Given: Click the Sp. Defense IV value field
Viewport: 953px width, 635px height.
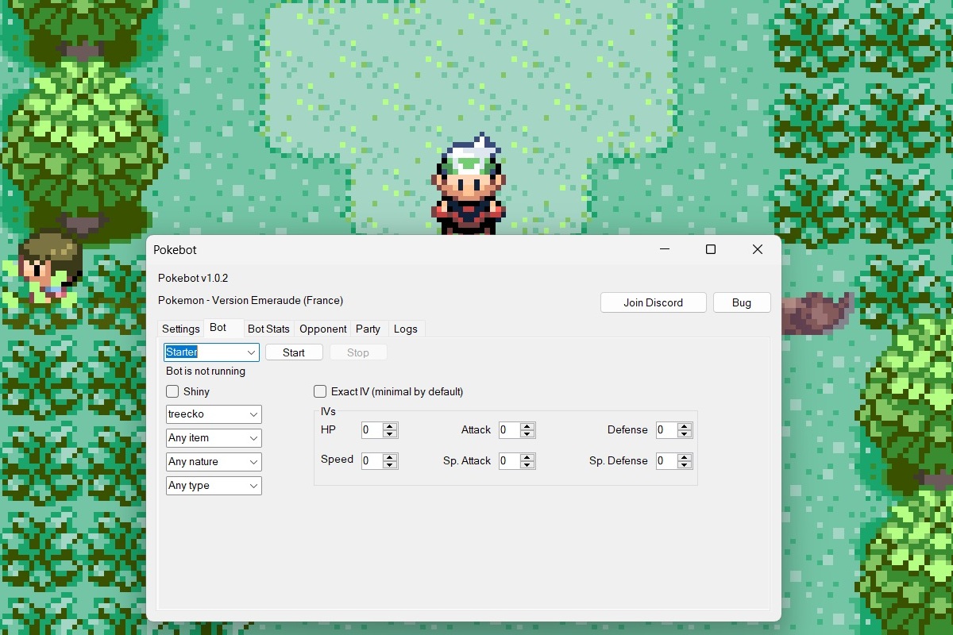Looking at the screenshot, I should click(x=666, y=460).
